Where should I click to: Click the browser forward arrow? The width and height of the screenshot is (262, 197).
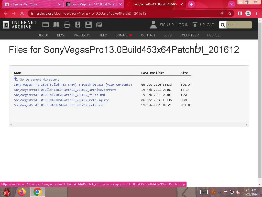(14, 13)
